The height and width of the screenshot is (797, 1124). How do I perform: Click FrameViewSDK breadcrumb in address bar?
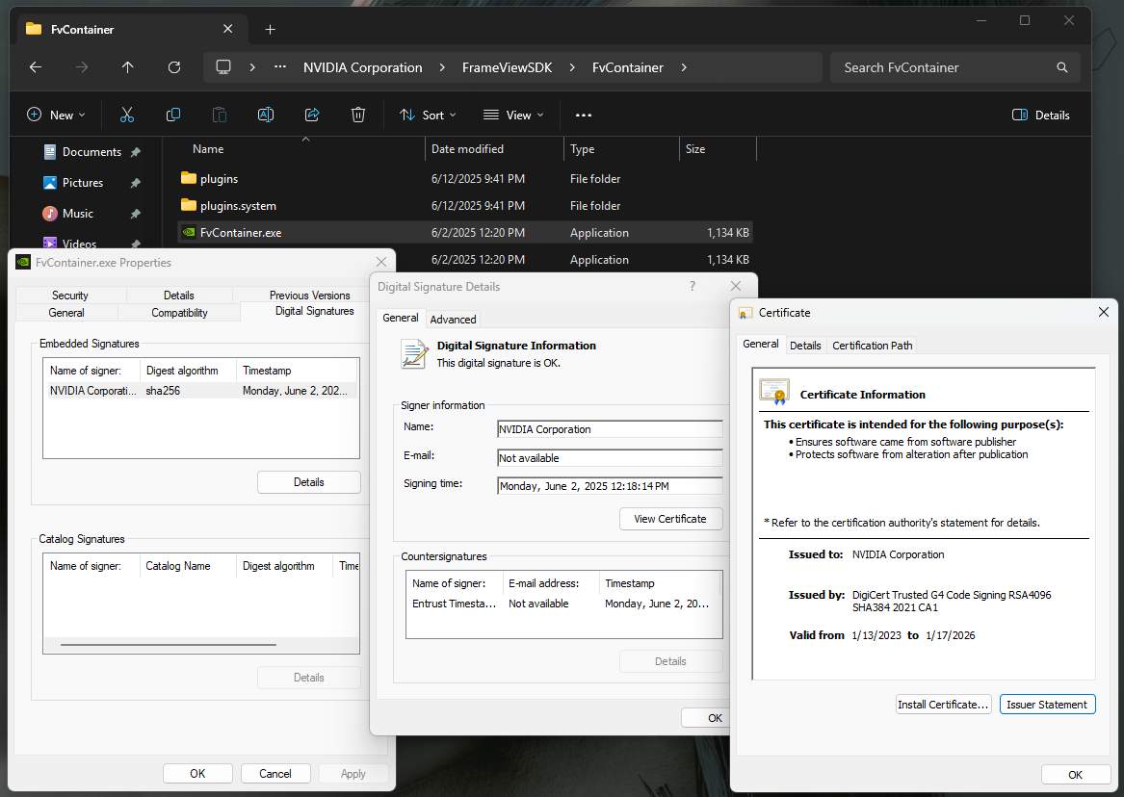[507, 67]
